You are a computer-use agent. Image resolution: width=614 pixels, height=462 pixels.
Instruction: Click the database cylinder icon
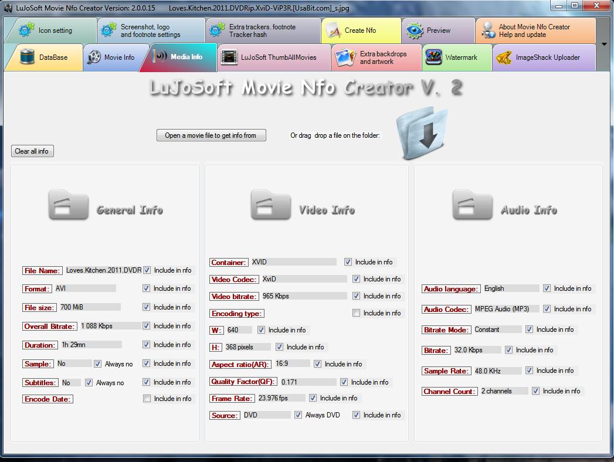(x=27, y=57)
